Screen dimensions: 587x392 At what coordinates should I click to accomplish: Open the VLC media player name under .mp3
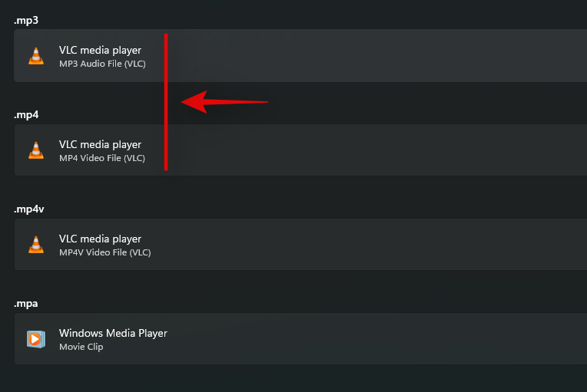pyautogui.click(x=100, y=51)
